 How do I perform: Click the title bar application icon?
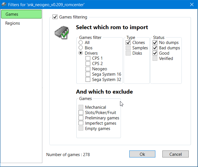(4, 4)
